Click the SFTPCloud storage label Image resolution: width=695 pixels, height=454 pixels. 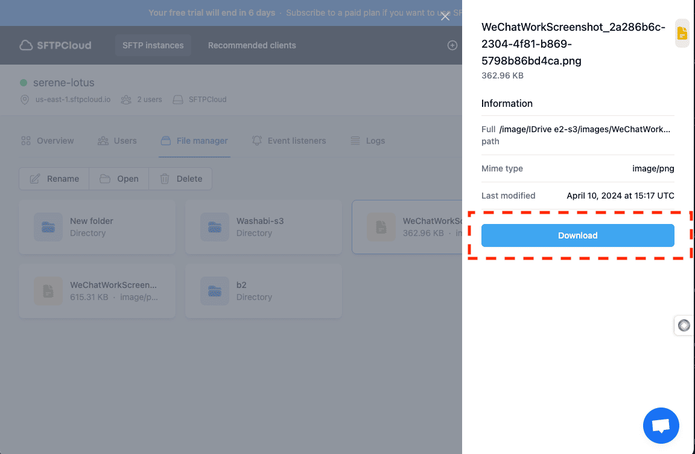(208, 99)
